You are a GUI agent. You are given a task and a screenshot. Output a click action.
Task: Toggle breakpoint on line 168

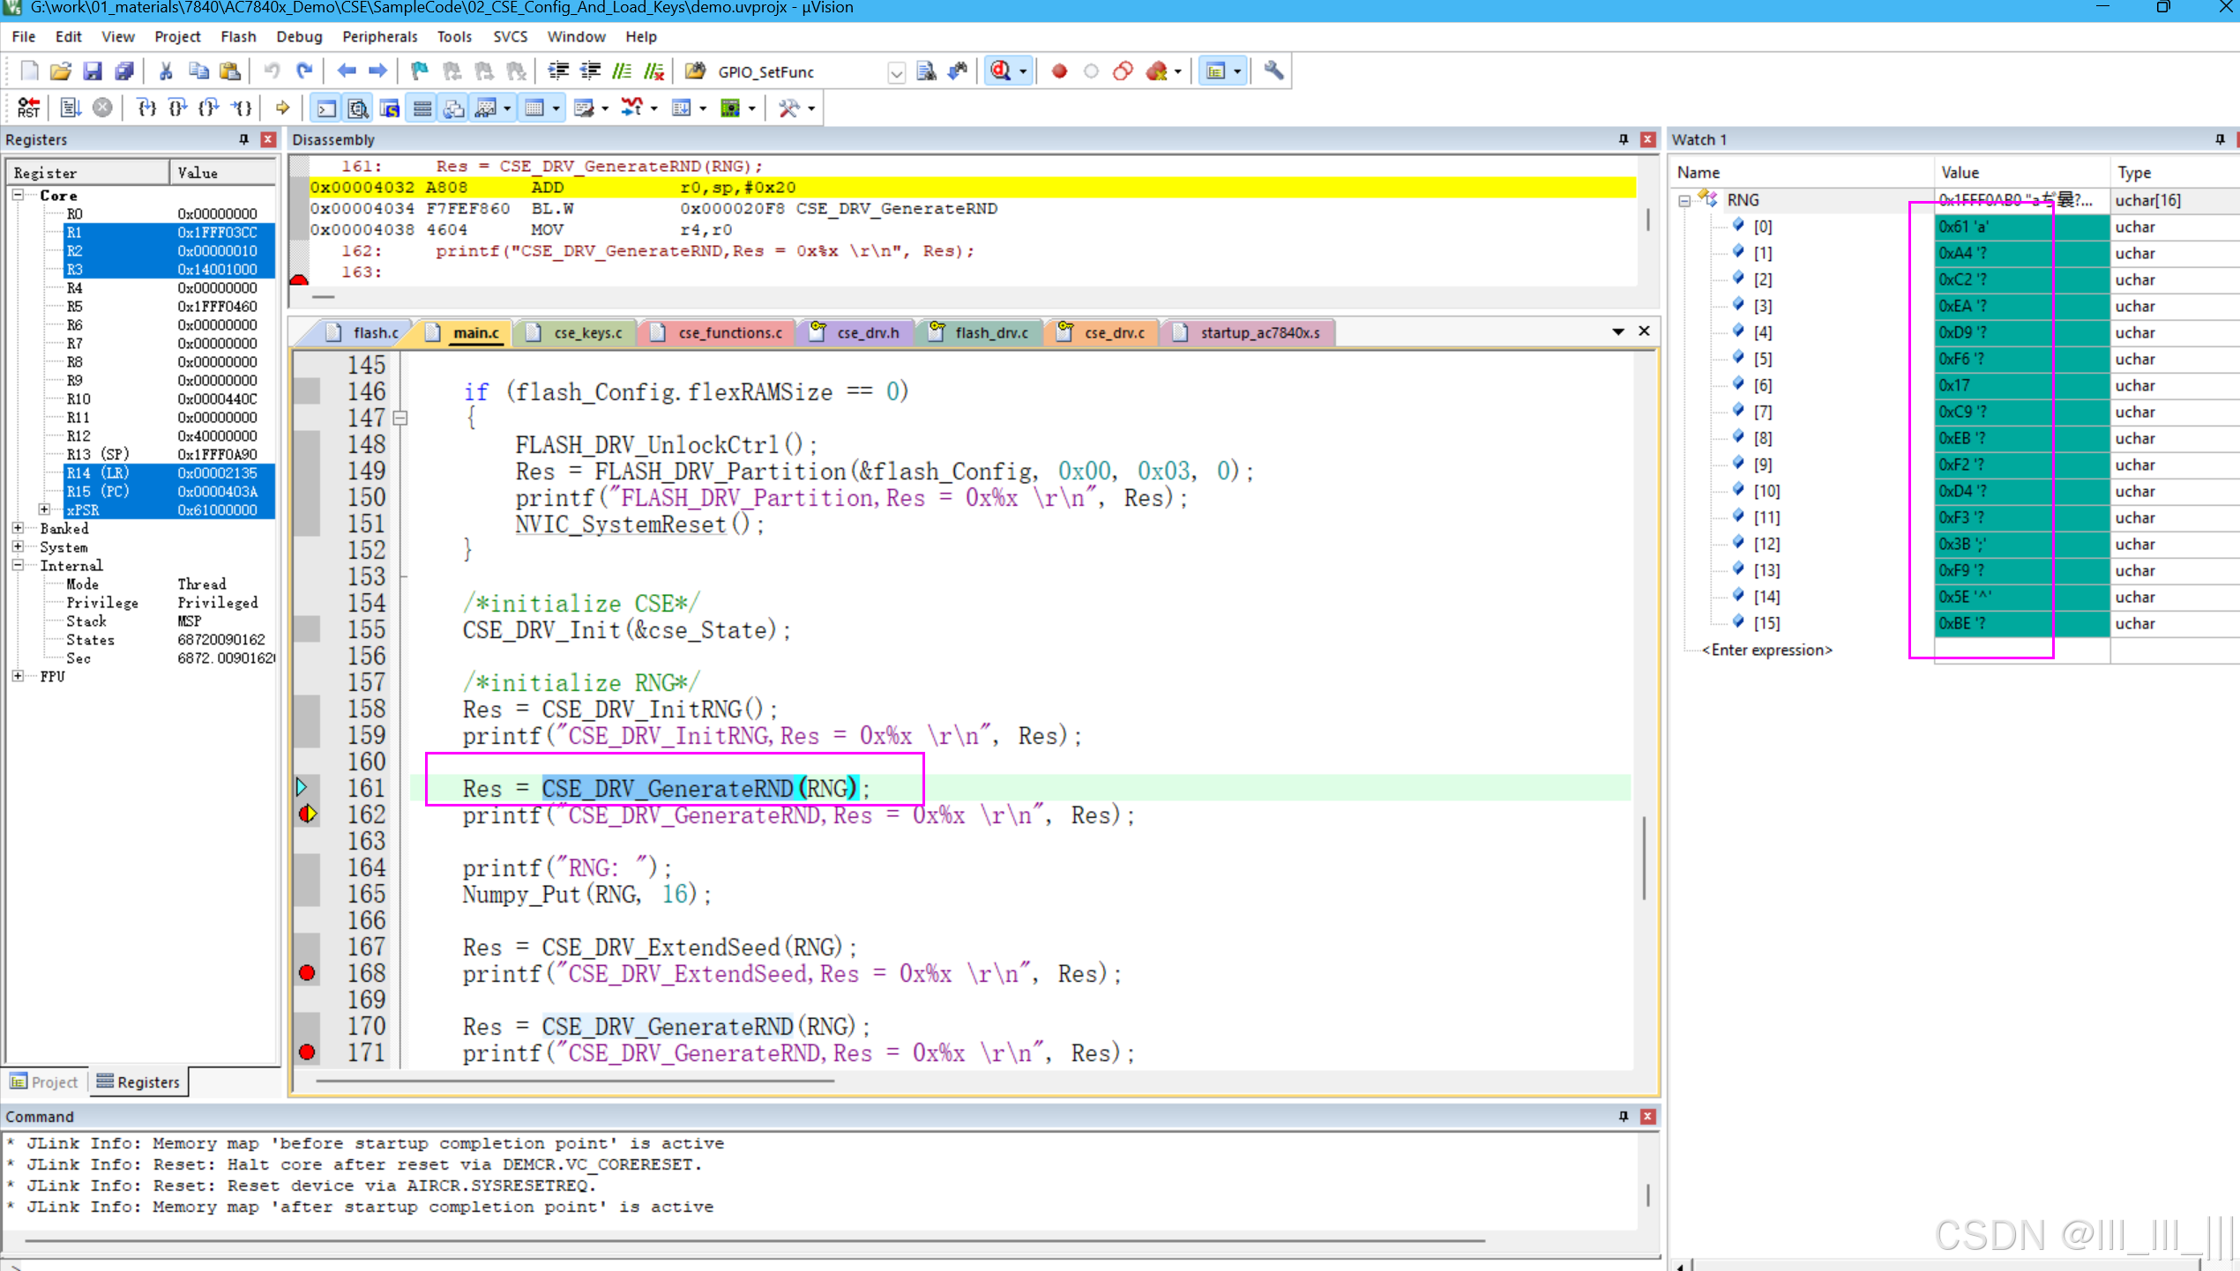coord(307,973)
